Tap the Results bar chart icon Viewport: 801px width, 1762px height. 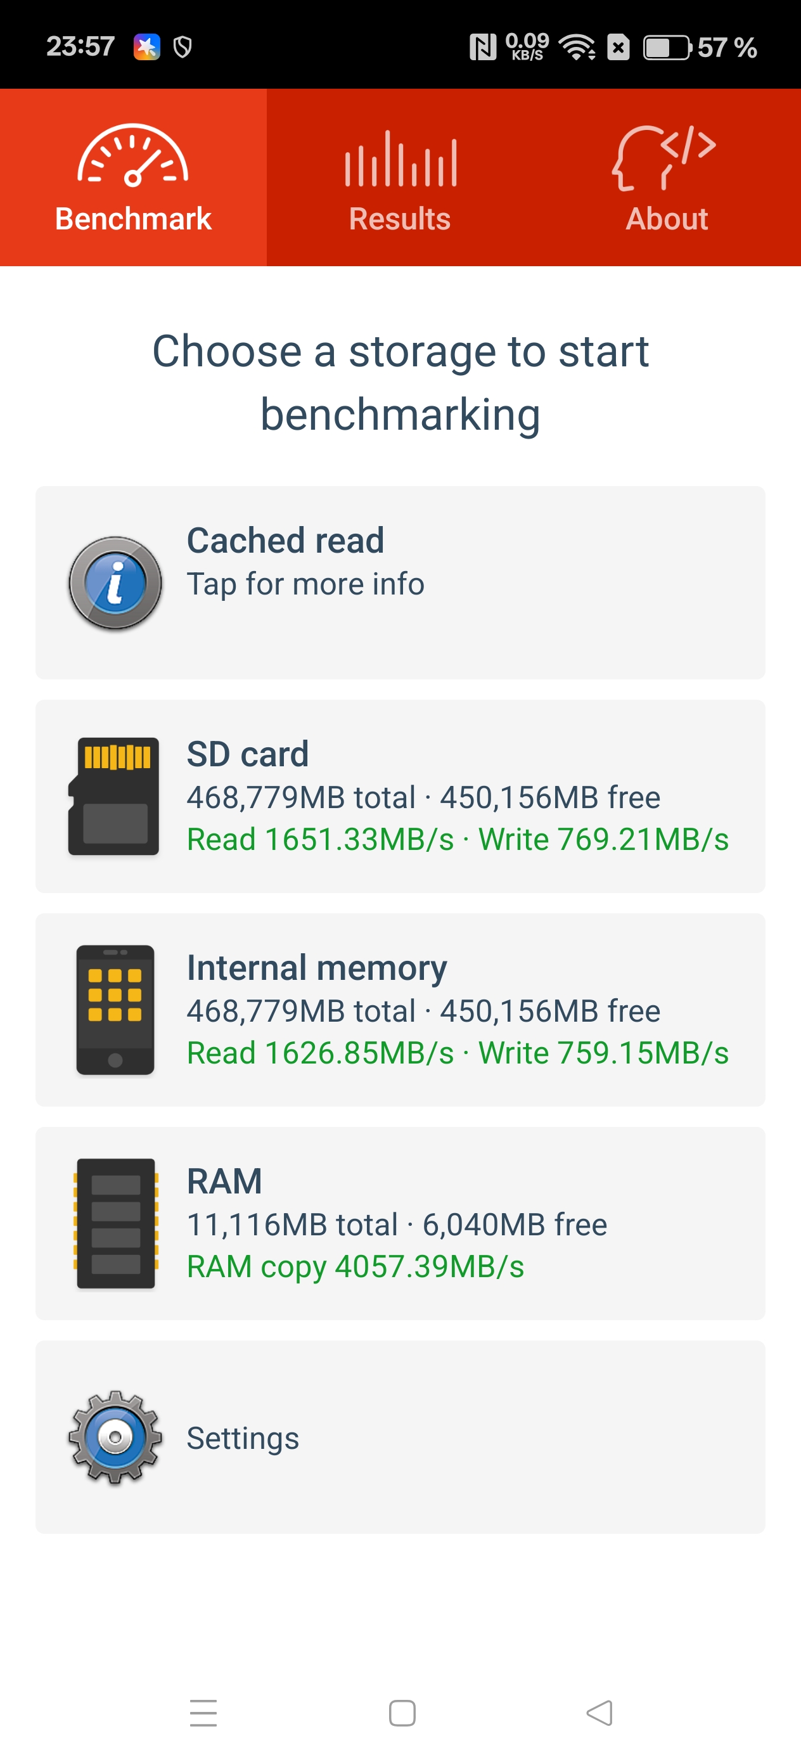(x=400, y=159)
